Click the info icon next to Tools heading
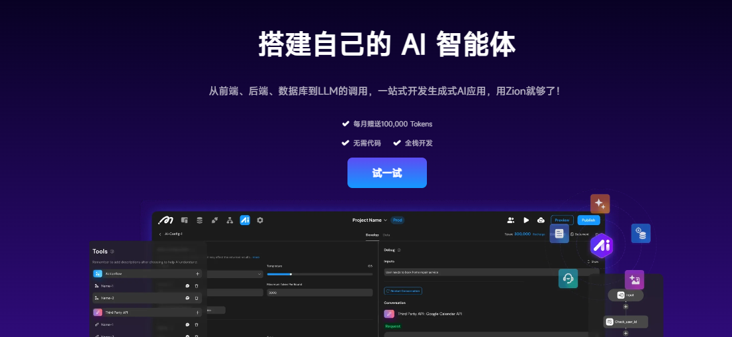The height and width of the screenshot is (337, 732). 112,251
